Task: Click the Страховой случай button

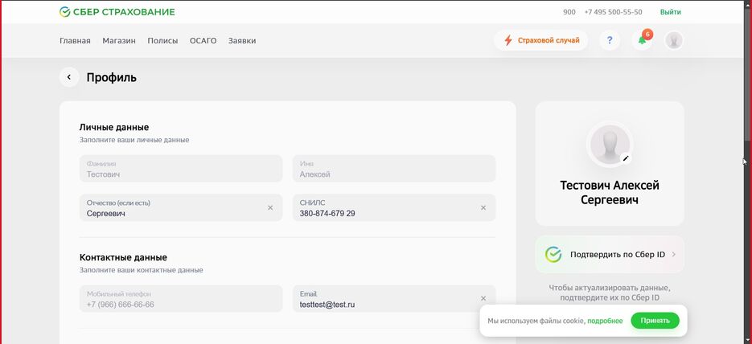Action: pyautogui.click(x=540, y=40)
